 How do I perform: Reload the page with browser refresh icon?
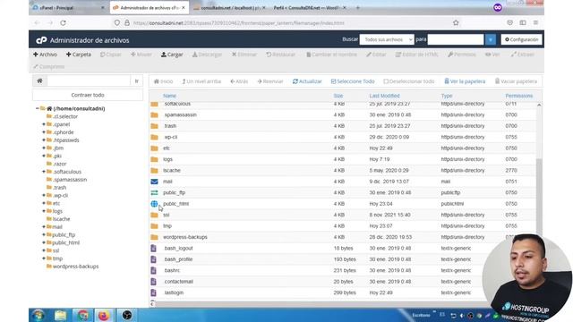coord(63,22)
